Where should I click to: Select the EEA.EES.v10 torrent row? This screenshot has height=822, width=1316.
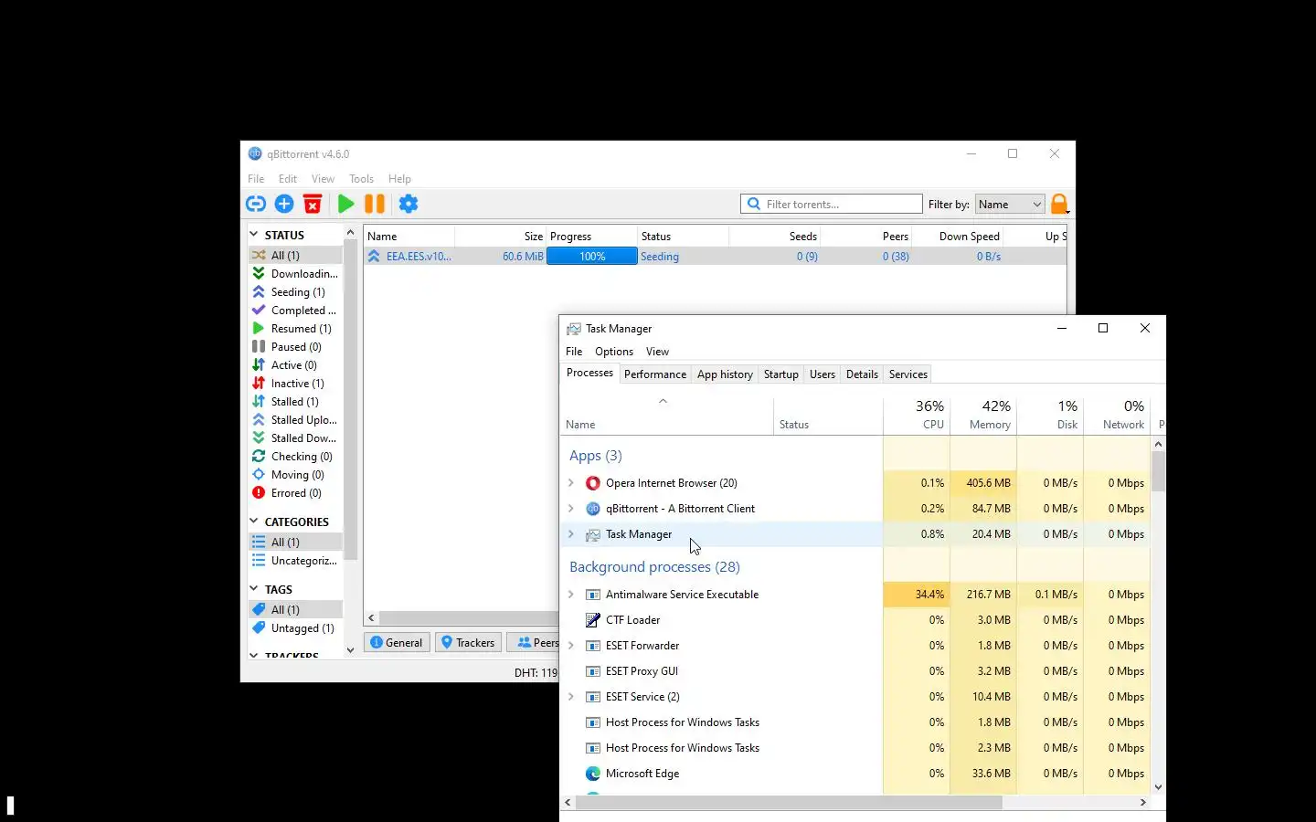coord(715,257)
